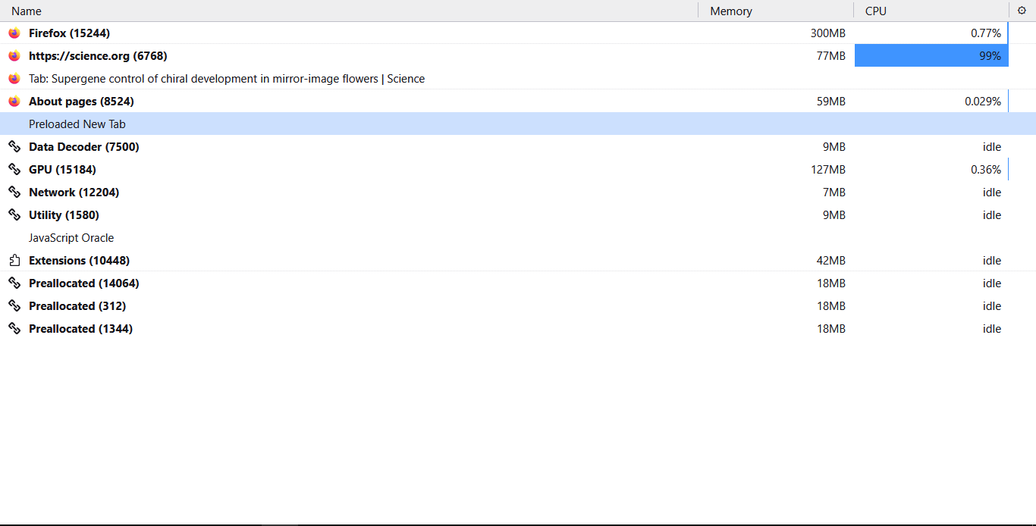This screenshot has width=1036, height=526.
Task: Click the puzzle icon beside Extensions (10448)
Action: pos(14,261)
